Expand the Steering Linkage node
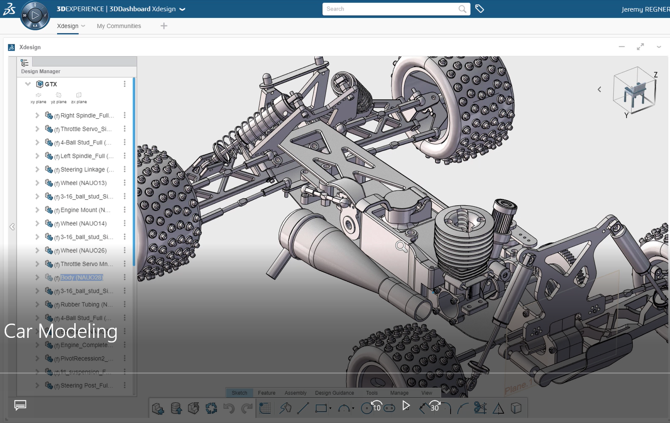This screenshot has width=670, height=423. [37, 169]
